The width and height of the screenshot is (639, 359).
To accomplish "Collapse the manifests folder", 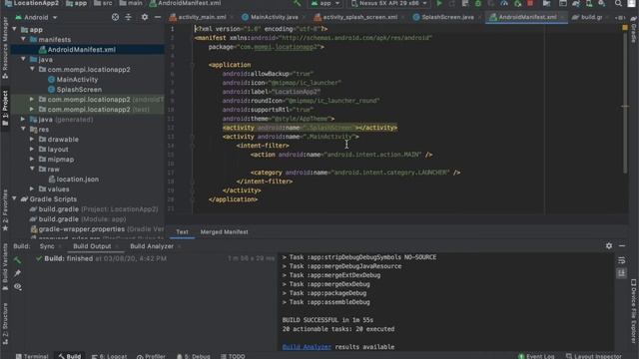I will 24,39.
